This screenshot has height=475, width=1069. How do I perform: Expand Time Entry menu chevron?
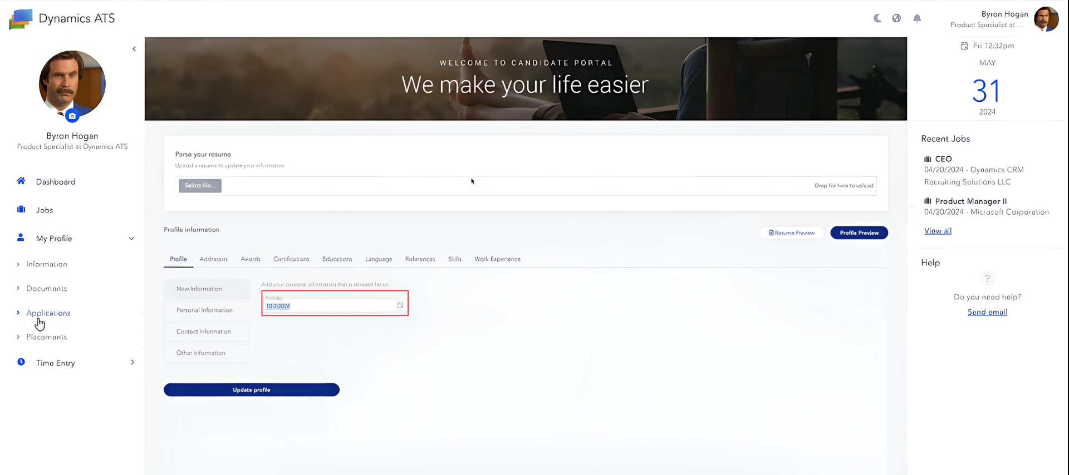click(x=132, y=363)
